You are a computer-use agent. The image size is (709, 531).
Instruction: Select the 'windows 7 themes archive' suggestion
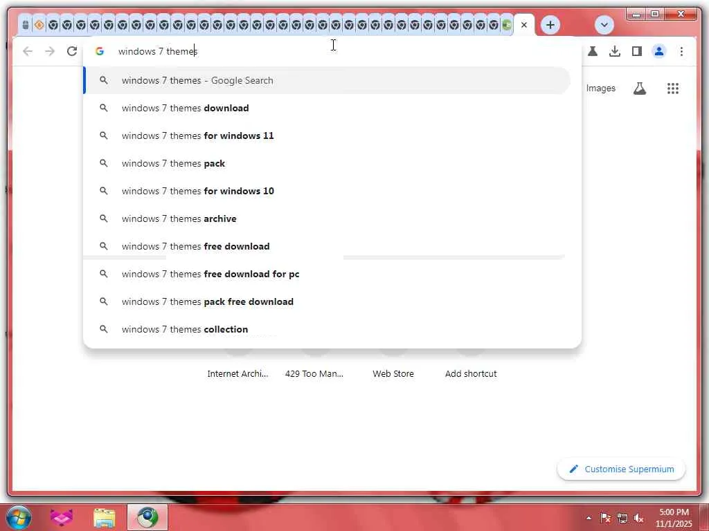pos(327,218)
